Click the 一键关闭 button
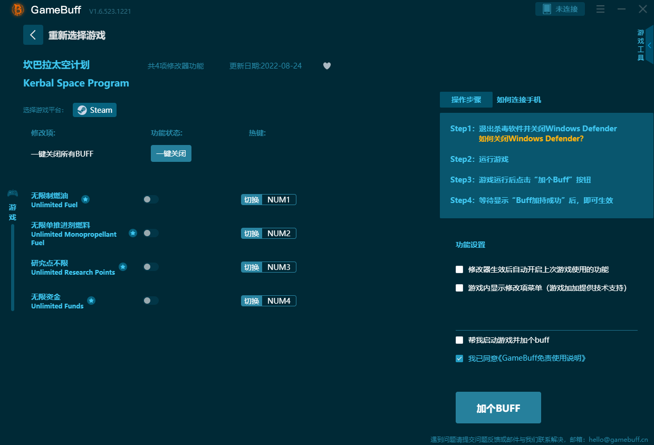 tap(171, 153)
